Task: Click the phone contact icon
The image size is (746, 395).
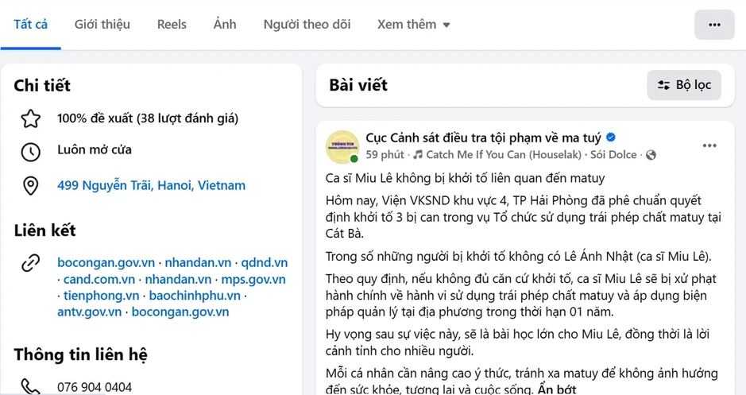Action: pyautogui.click(x=30, y=387)
